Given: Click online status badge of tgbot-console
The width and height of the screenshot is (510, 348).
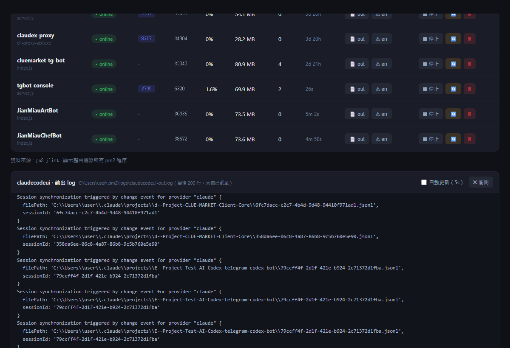Looking at the screenshot, I should pos(104,89).
